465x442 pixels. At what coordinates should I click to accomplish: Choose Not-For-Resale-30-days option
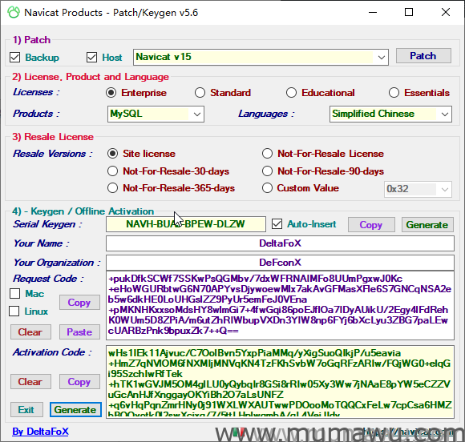click(x=113, y=171)
